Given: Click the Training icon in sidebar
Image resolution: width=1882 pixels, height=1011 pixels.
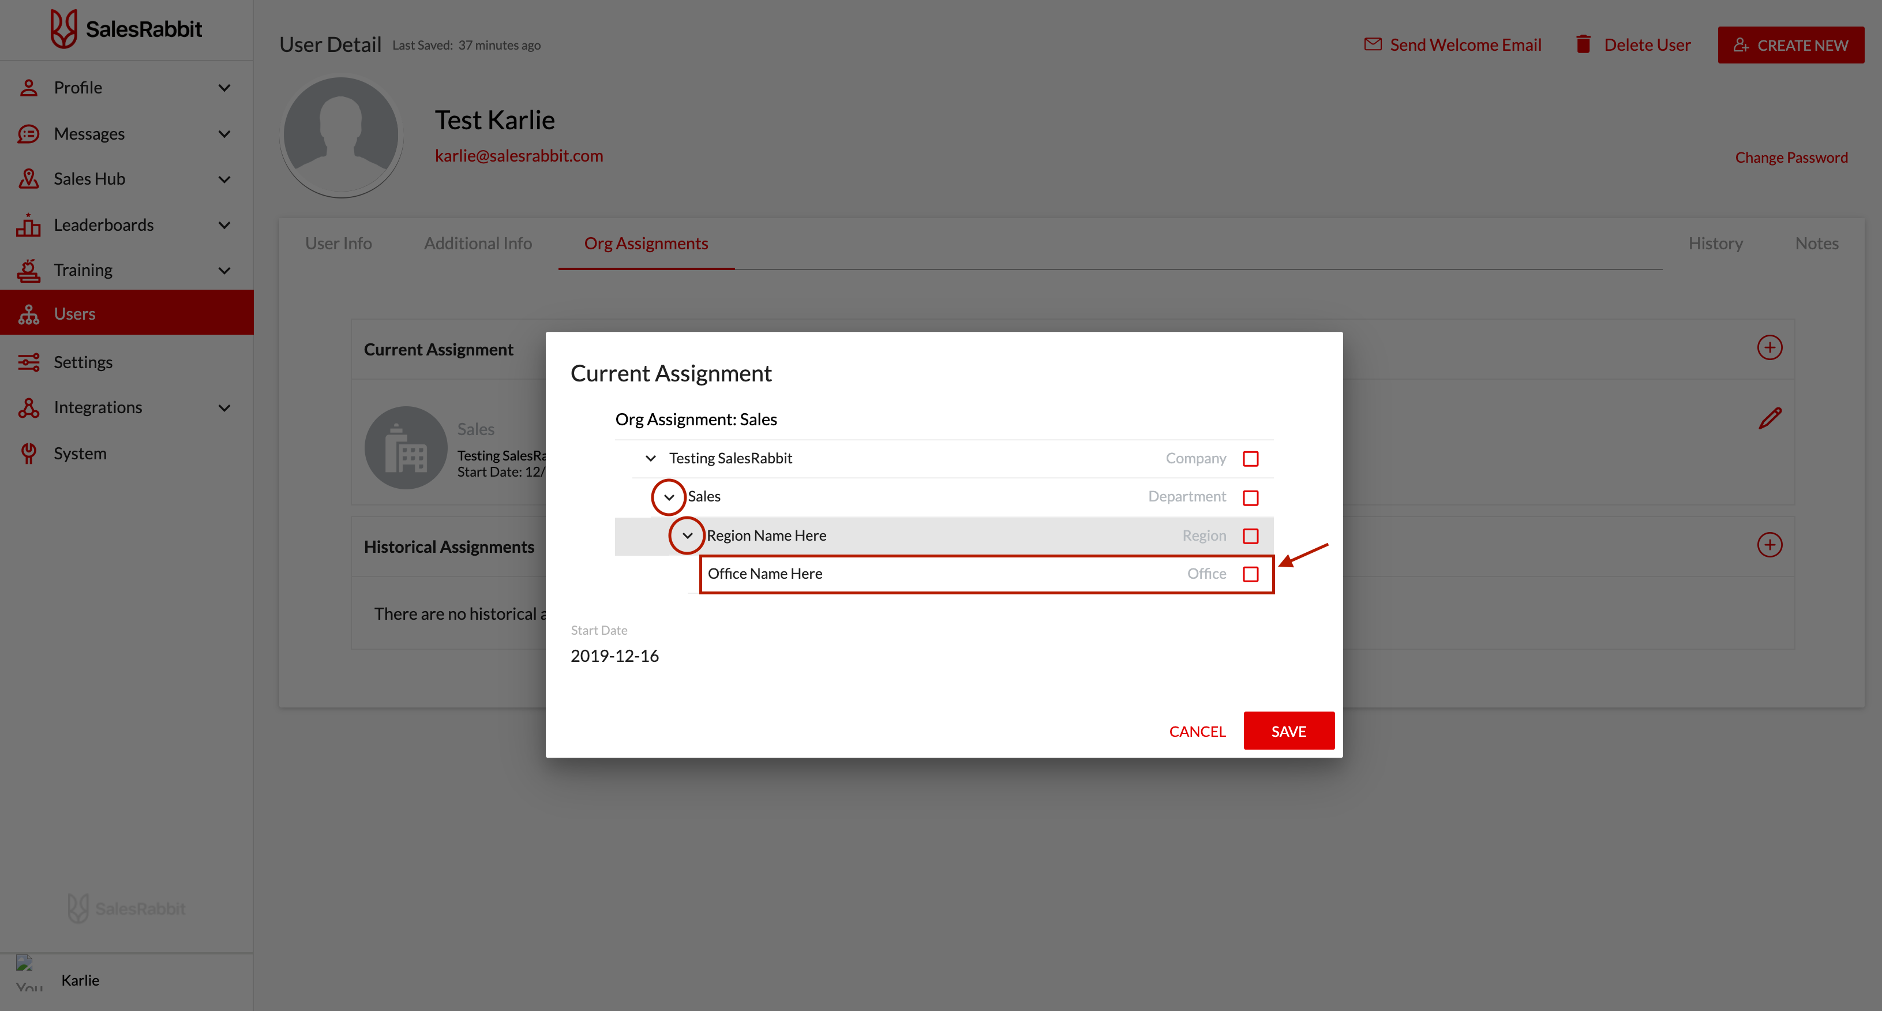Looking at the screenshot, I should (x=28, y=270).
